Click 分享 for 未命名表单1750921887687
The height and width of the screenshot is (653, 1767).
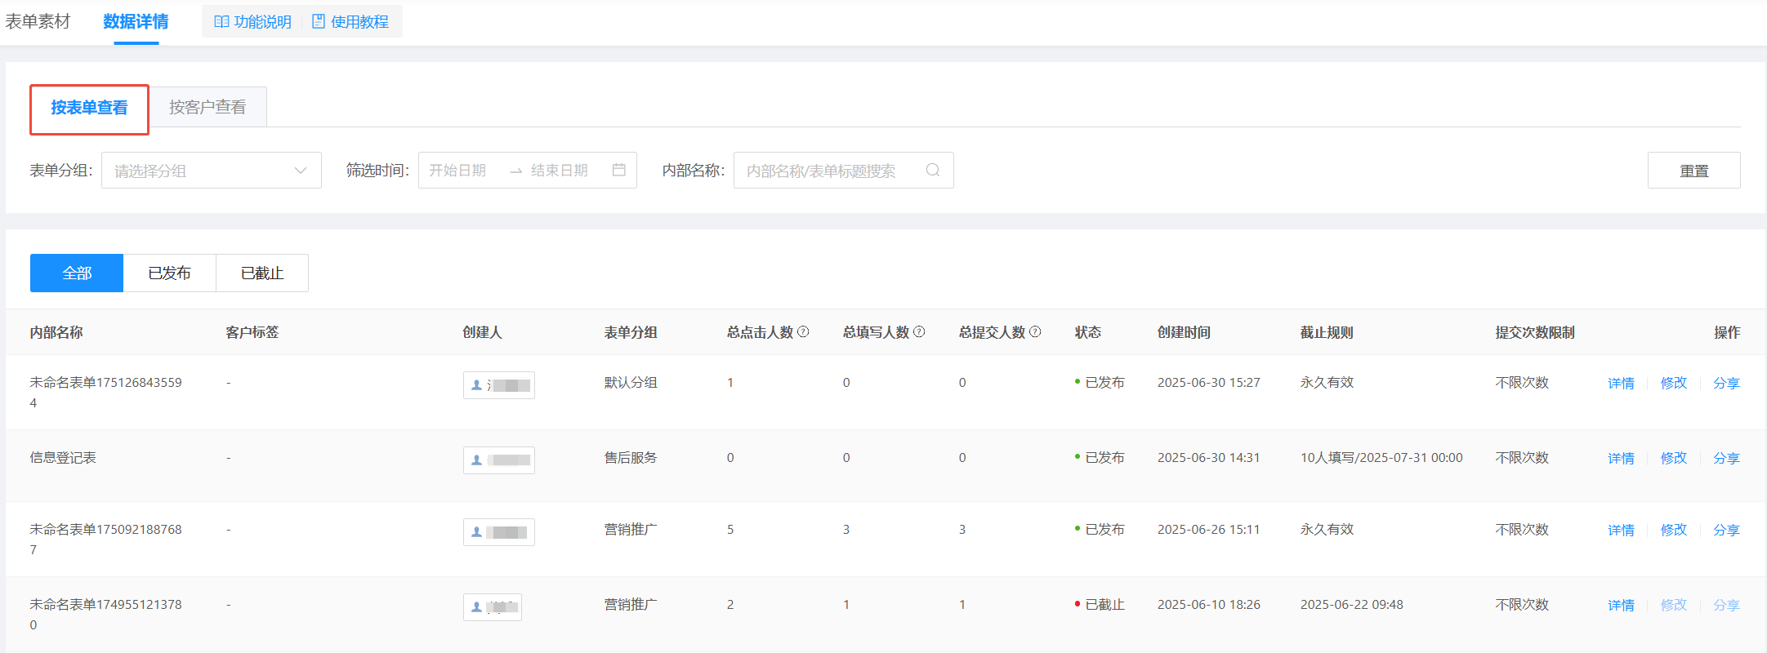(x=1726, y=530)
